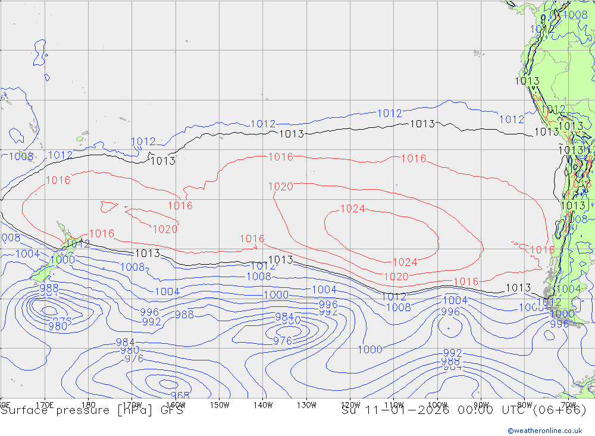Click the blue 1008 label at top right
Viewport: 595px width, 436px height.
coord(575,15)
